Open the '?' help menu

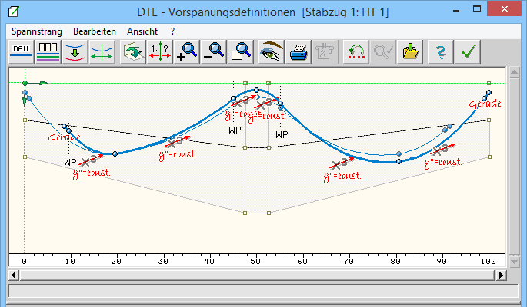(173, 30)
